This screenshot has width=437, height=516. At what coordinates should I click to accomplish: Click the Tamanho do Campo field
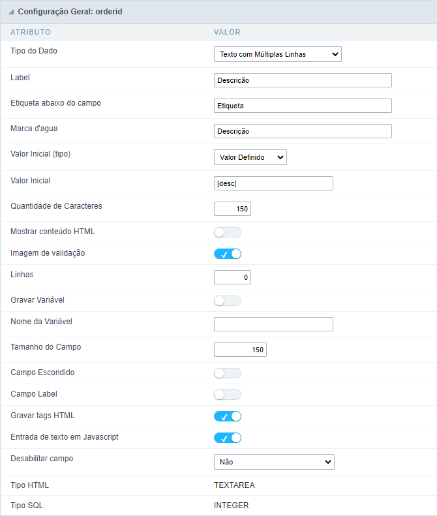tap(240, 350)
